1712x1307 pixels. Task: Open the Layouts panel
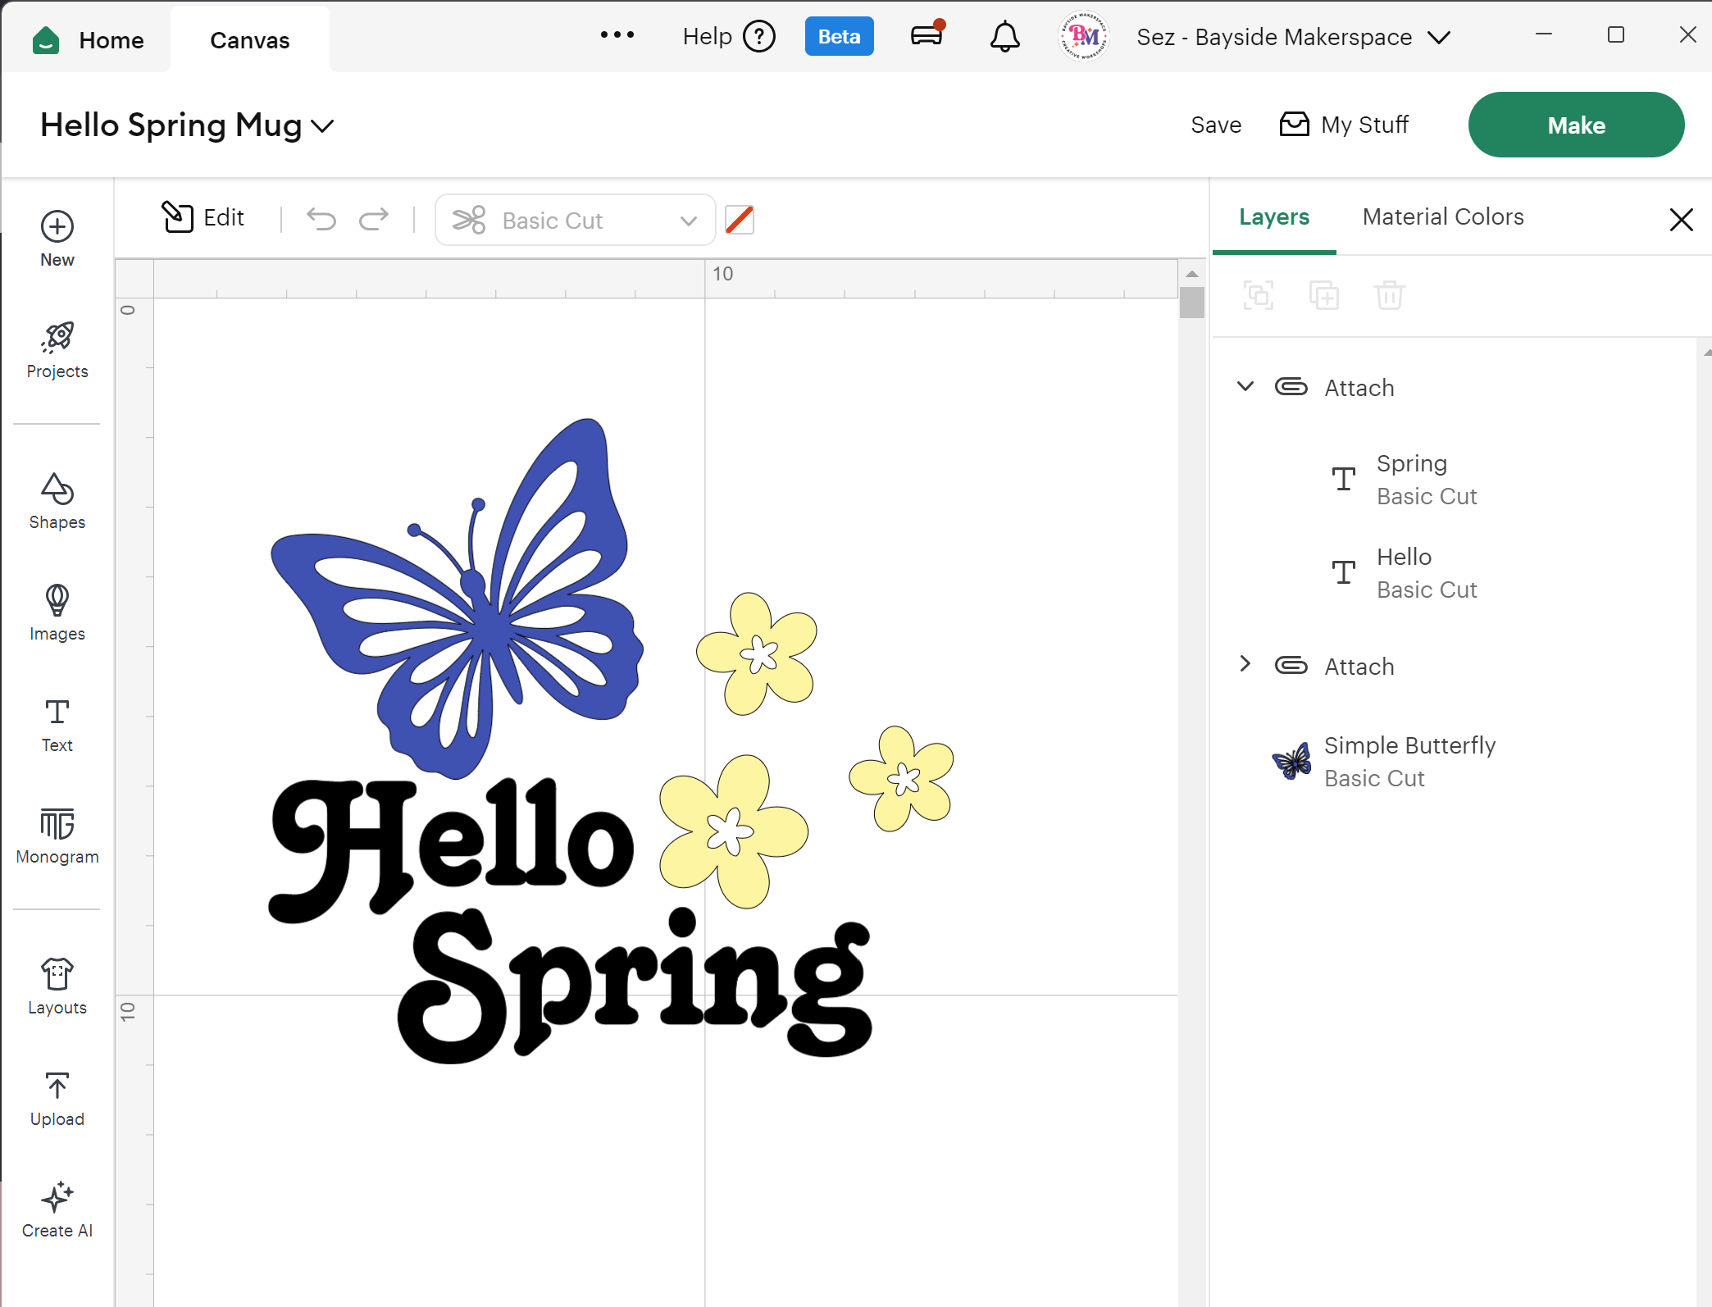[56, 984]
